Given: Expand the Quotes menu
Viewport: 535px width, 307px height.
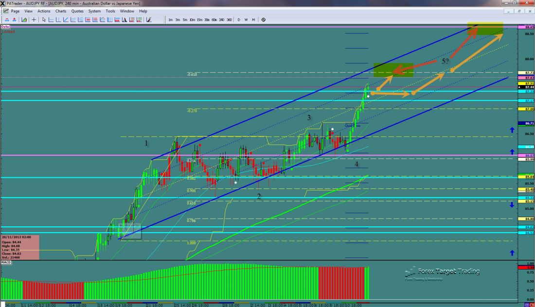Looking at the screenshot, I should tap(77, 11).
